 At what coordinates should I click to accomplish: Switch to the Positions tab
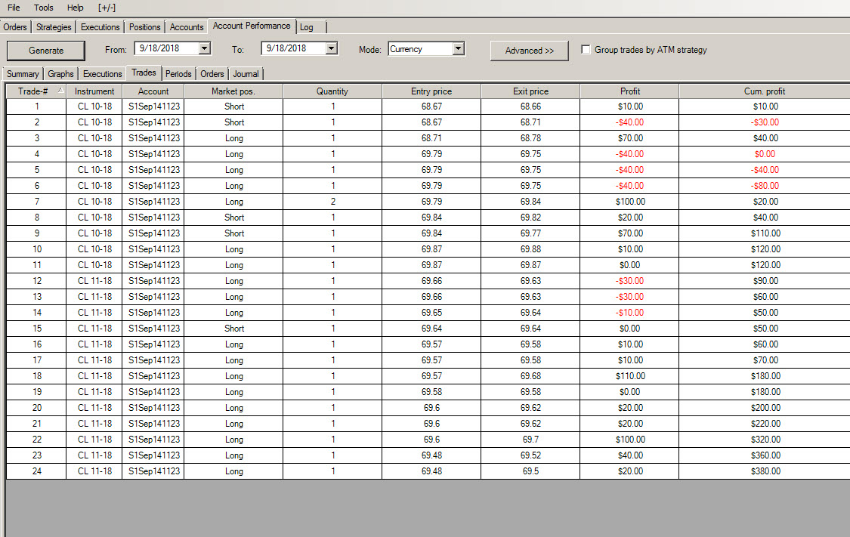(x=145, y=27)
